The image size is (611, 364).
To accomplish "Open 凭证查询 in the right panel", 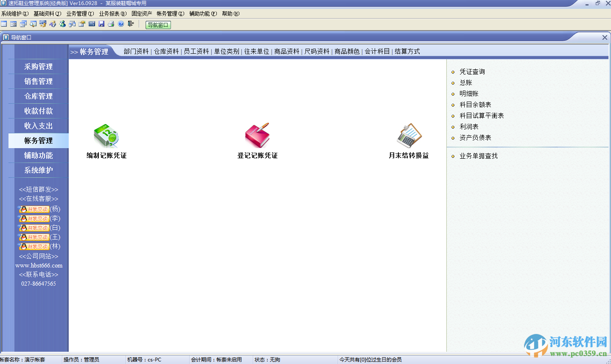I will (472, 72).
